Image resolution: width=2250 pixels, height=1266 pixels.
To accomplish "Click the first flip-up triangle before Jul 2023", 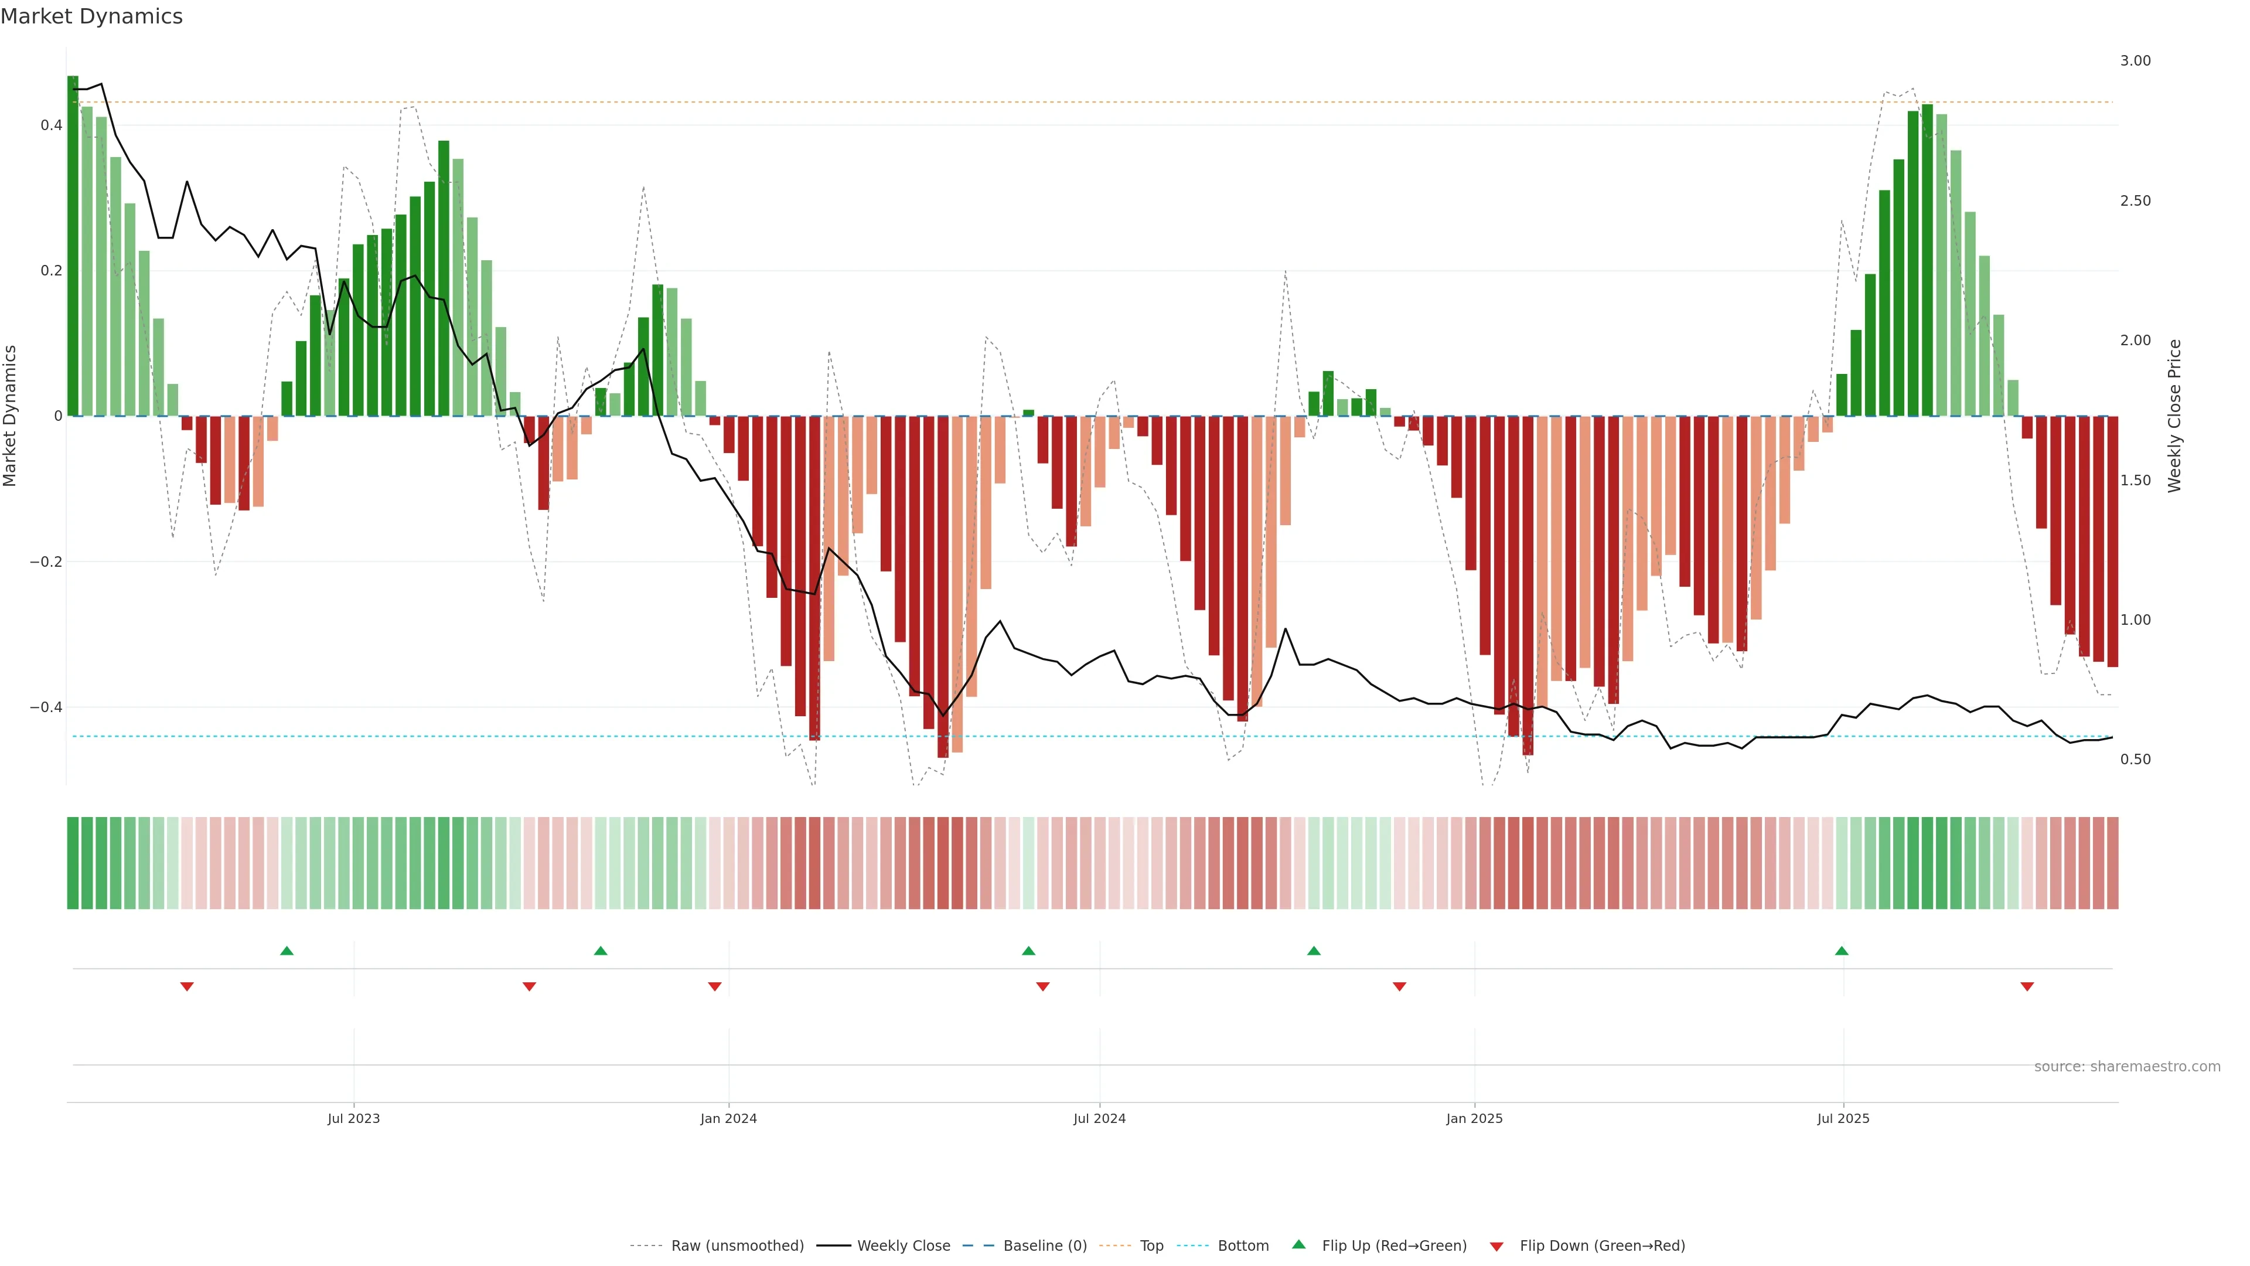I will point(287,951).
